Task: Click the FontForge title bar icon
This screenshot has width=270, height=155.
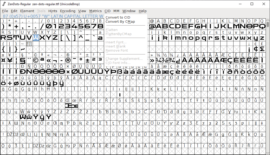Action: point(4,4)
